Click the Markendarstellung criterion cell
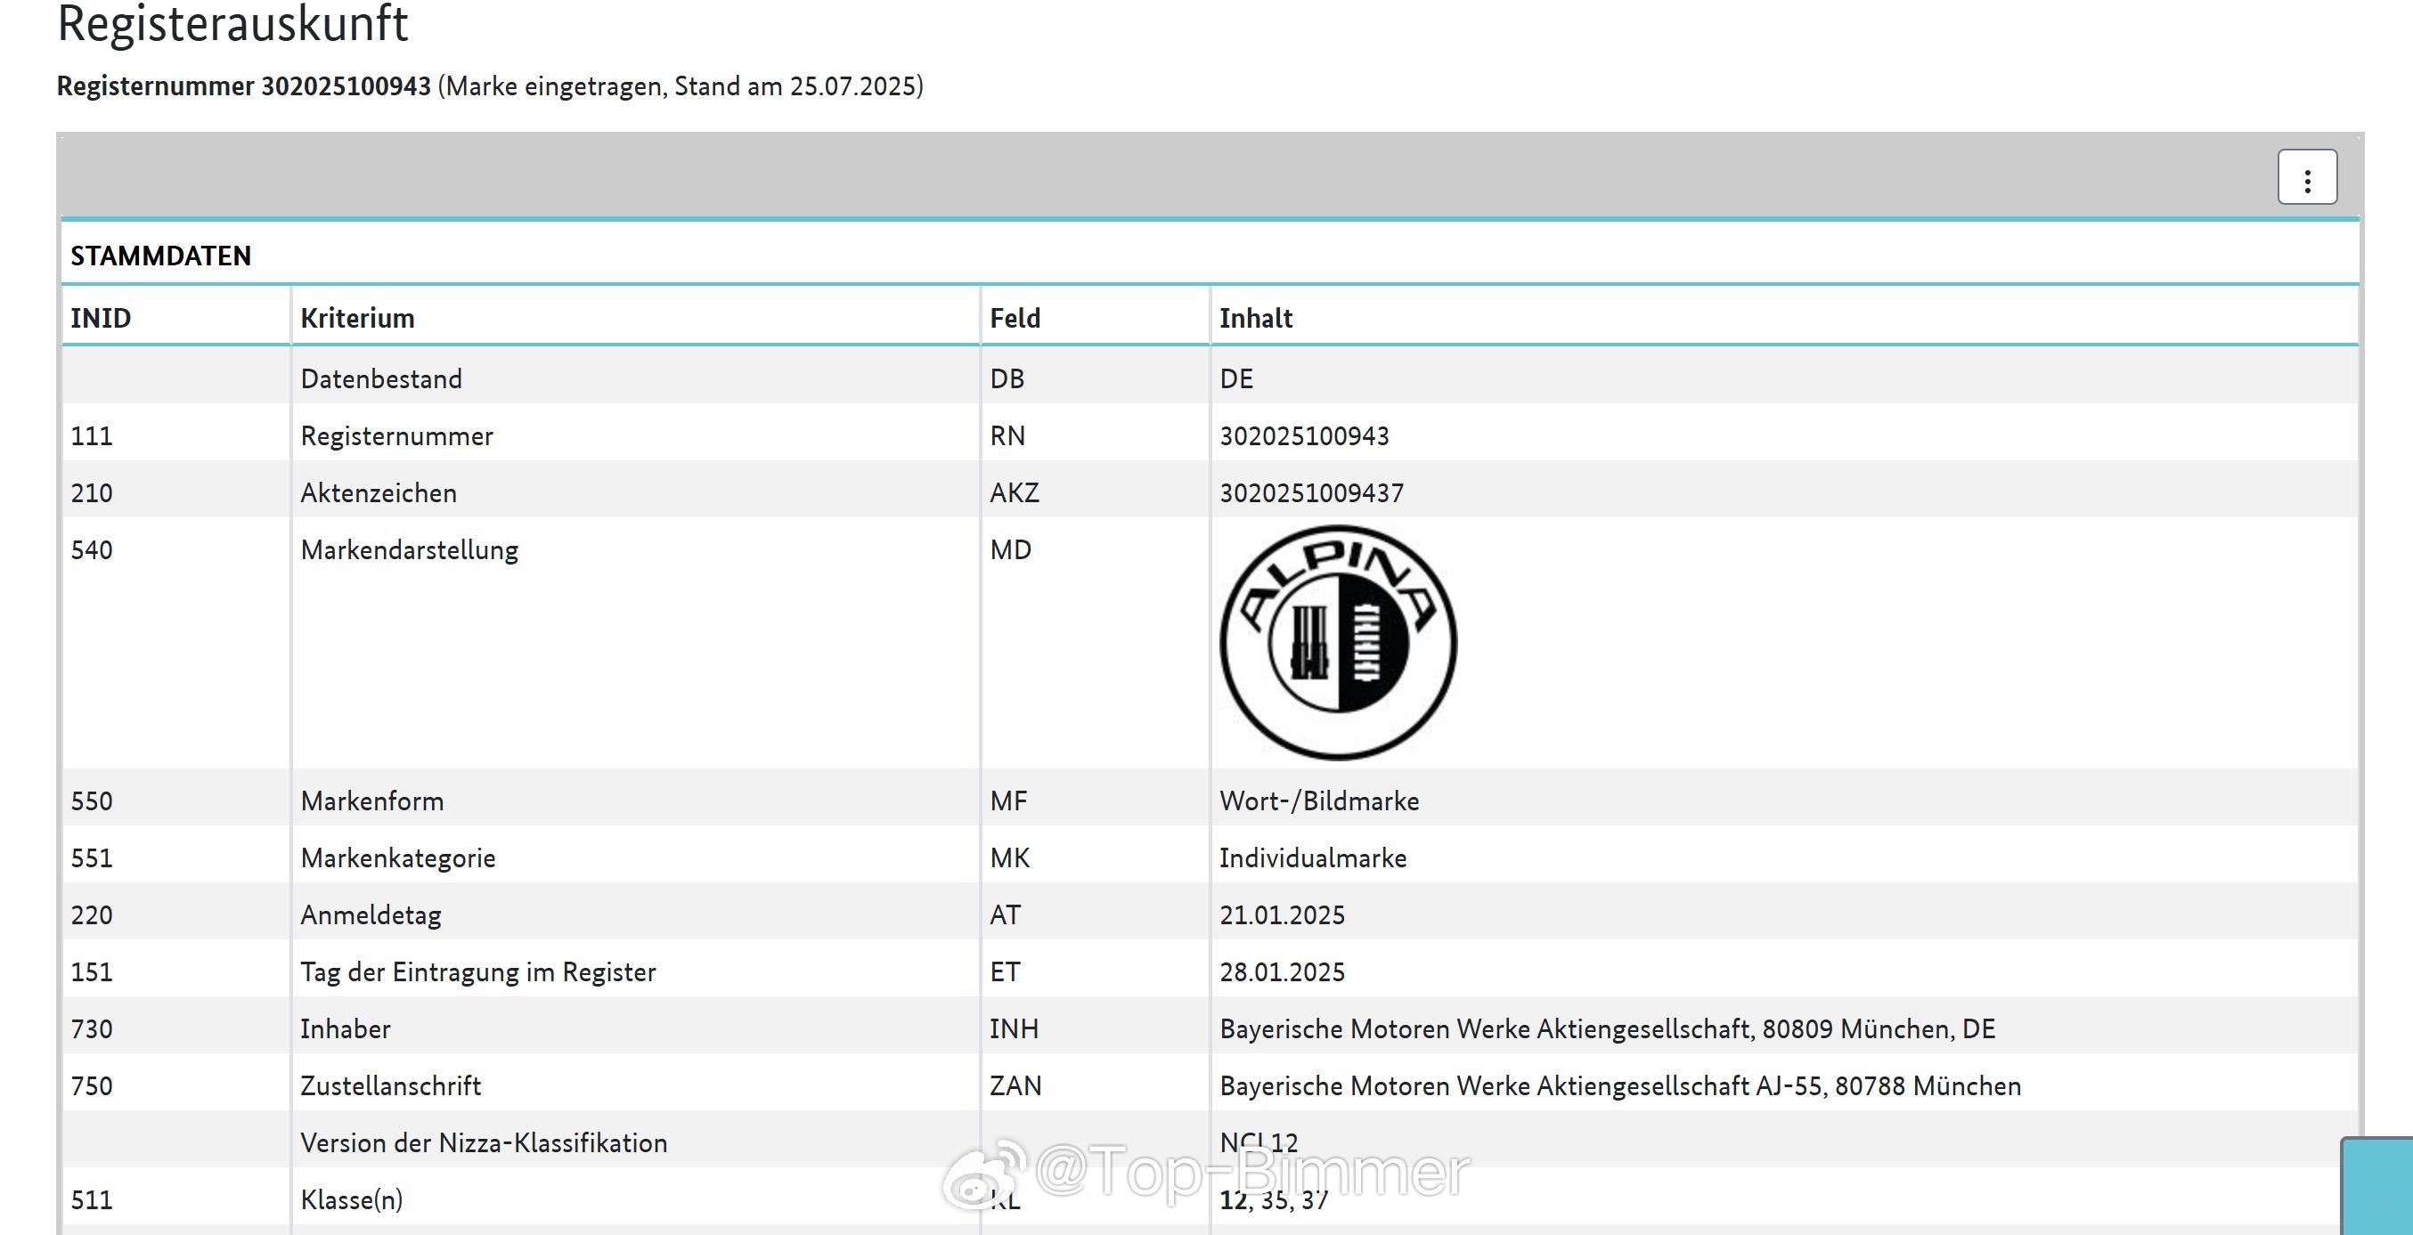Screen dimensions: 2413x1235 pyautogui.click(x=410, y=550)
